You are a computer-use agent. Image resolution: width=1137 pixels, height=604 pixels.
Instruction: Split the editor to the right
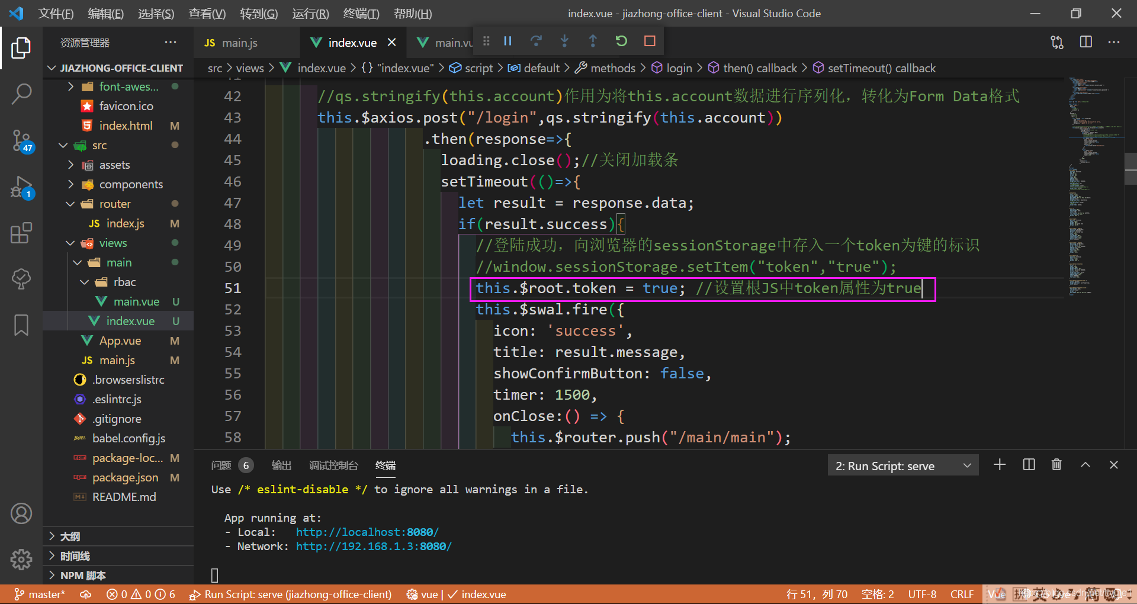tap(1086, 42)
